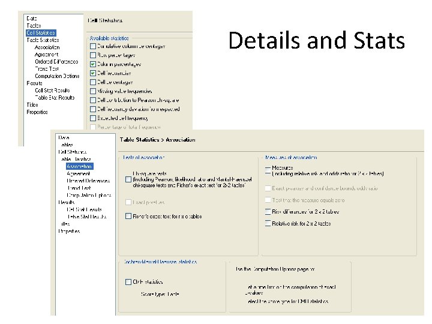Open Cell Stat Results in upper tree
This screenshot has height=324, width=432.
pyautogui.click(x=52, y=90)
